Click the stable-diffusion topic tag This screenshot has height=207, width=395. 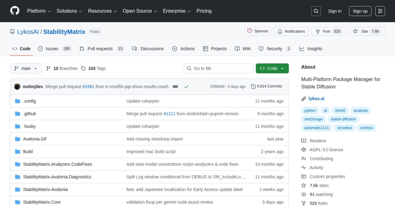pyautogui.click(x=343, y=119)
